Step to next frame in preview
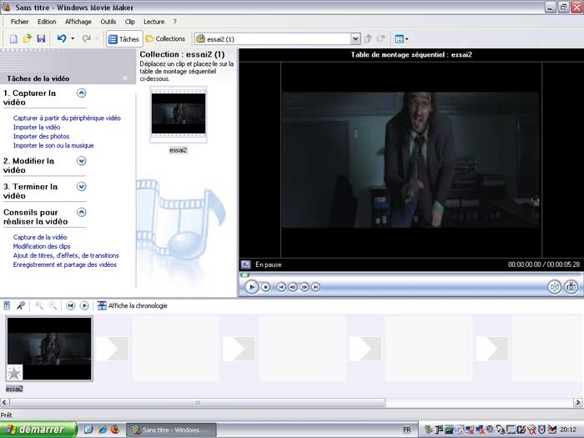Screen dimensions: 584x438 [305, 287]
